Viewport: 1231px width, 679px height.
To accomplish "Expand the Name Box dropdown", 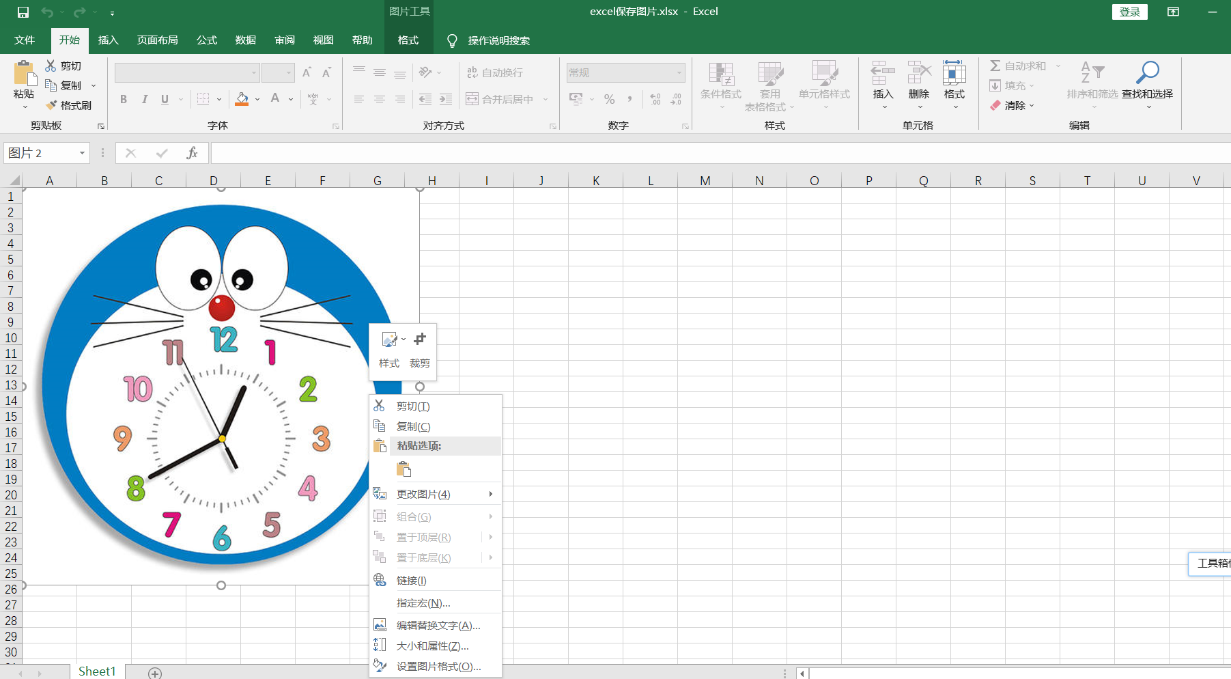I will pyautogui.click(x=82, y=153).
